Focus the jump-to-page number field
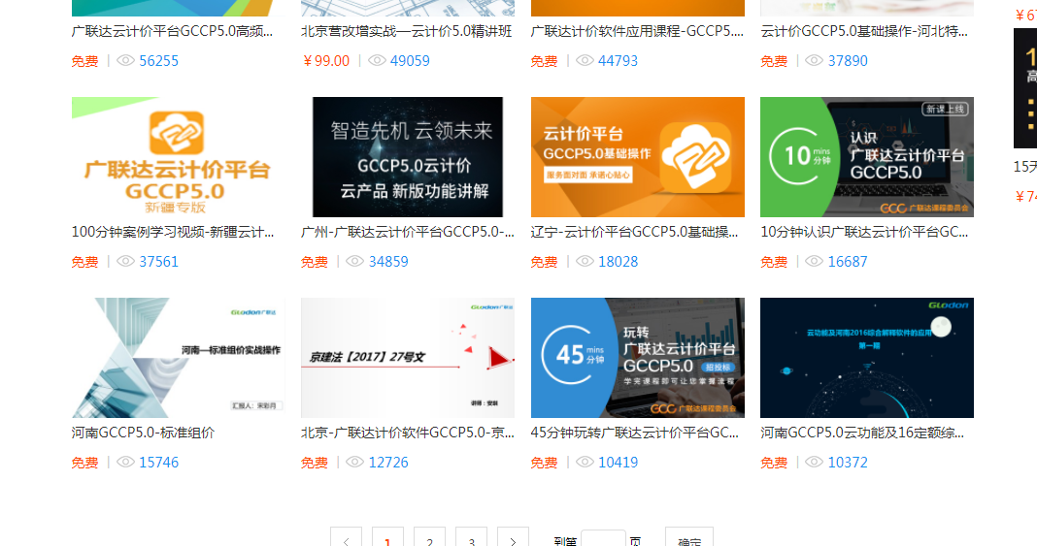The image size is (1037, 546). tap(603, 538)
